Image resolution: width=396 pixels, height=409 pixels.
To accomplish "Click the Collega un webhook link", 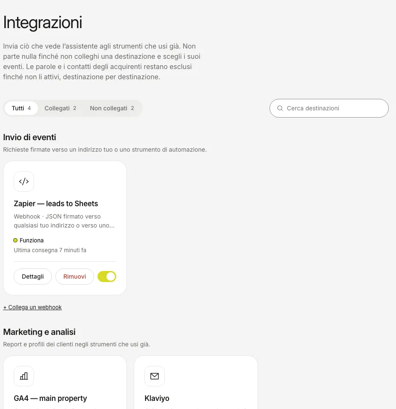I will tap(32, 307).
